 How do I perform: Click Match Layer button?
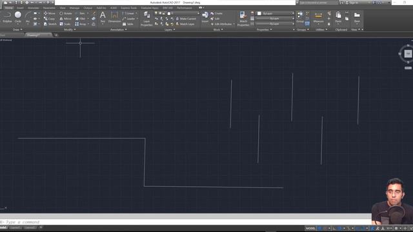[185, 24]
